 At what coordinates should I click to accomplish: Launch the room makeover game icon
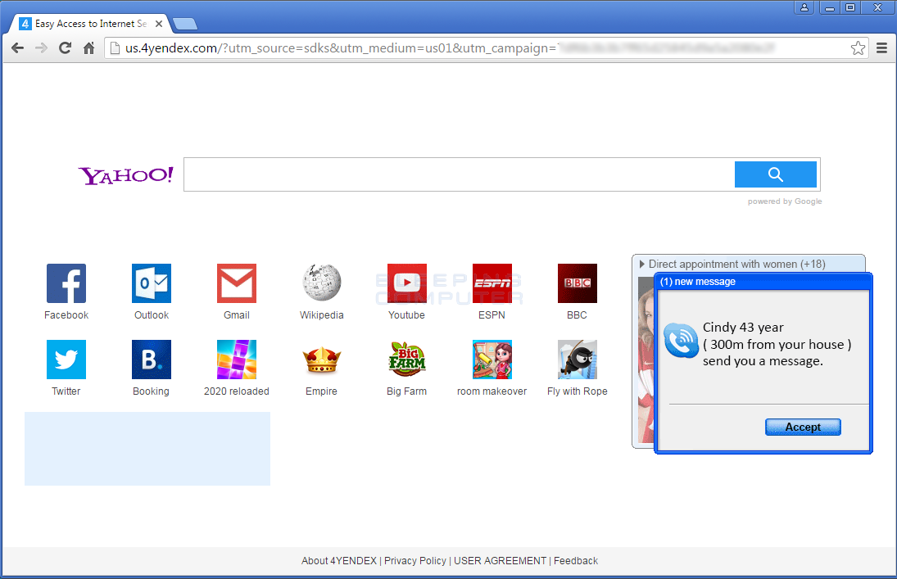(x=492, y=360)
